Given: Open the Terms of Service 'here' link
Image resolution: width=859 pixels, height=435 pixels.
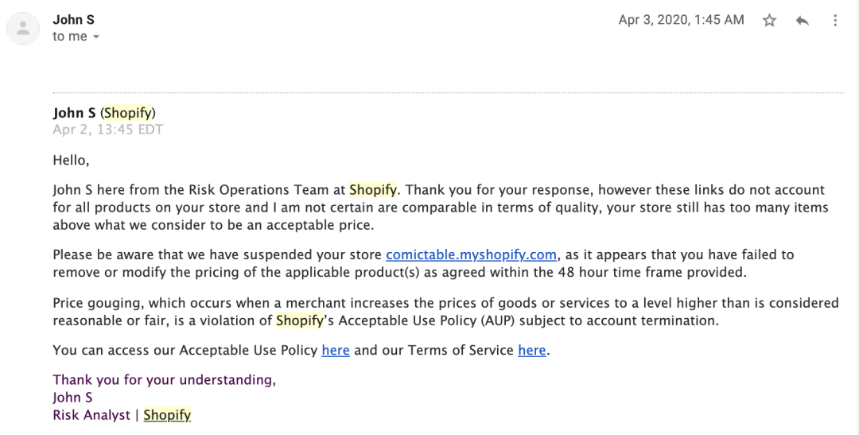Looking at the screenshot, I should [532, 350].
